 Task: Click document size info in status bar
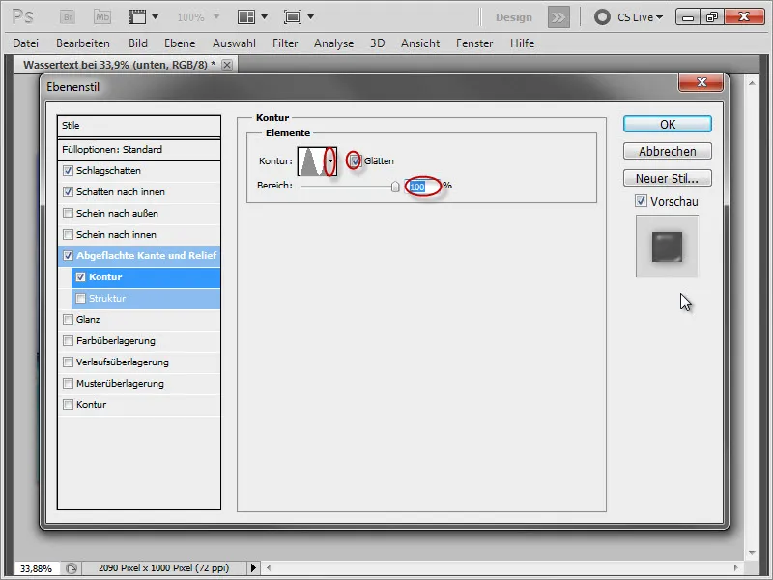pos(163,568)
